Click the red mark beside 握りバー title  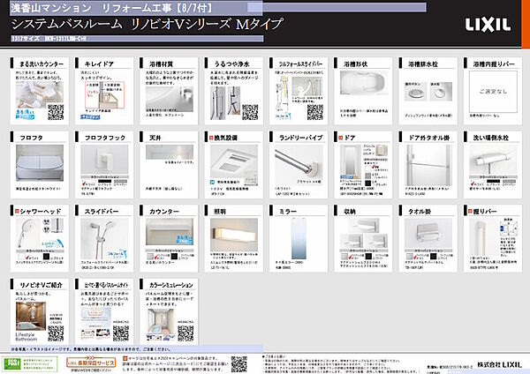coord(470,212)
